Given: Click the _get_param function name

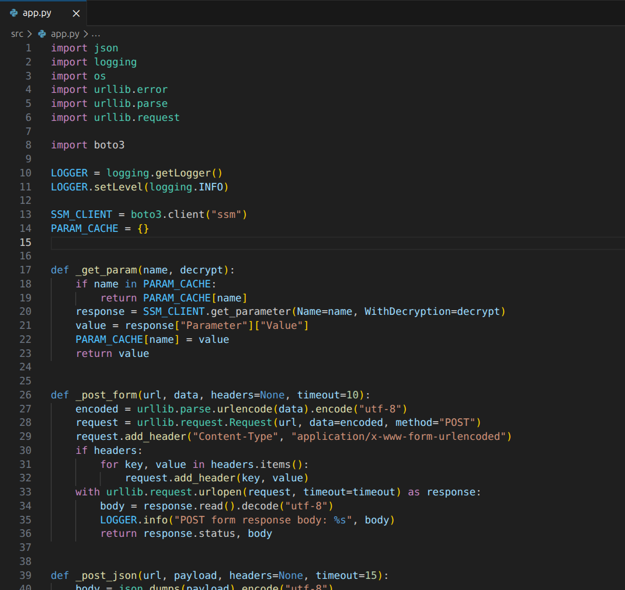Looking at the screenshot, I should click(x=106, y=270).
